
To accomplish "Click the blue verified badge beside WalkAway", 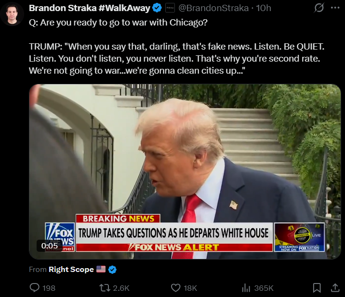I will [157, 8].
